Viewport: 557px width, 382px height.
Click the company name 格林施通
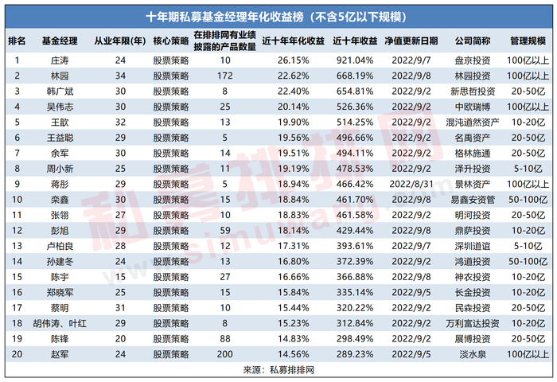click(x=473, y=153)
